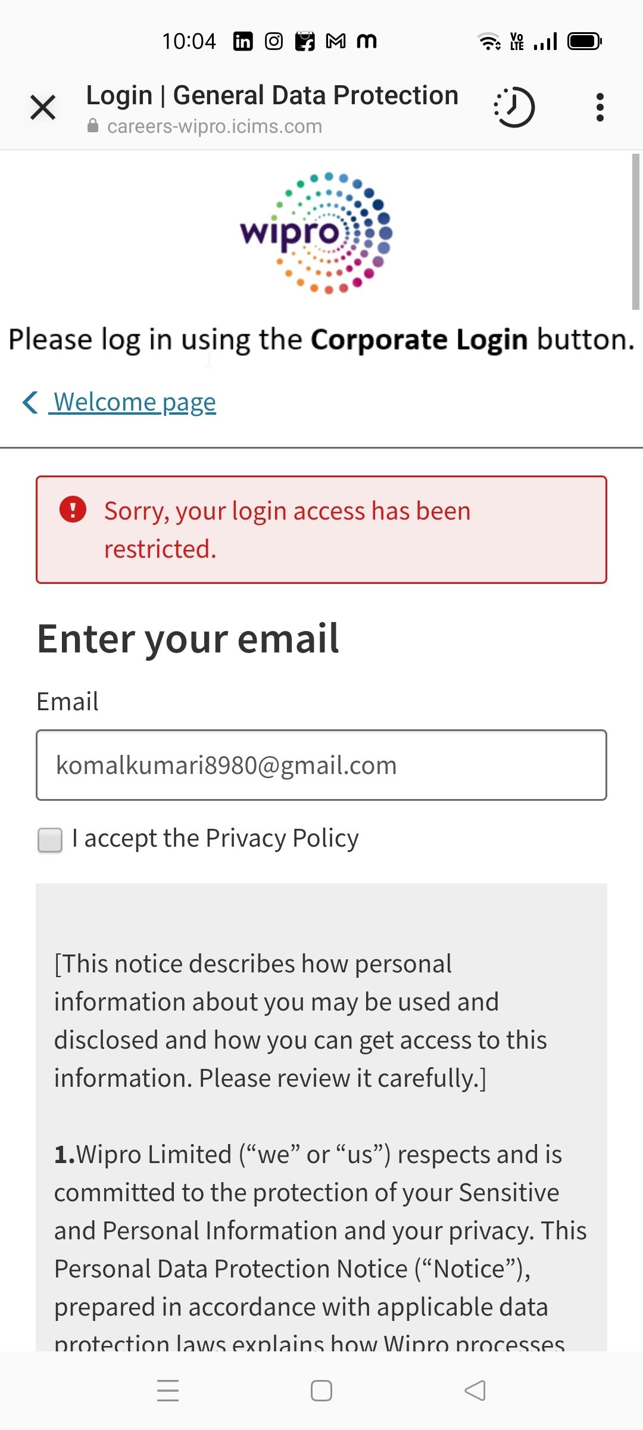Viewport: 643px width, 1430px height.
Task: Click the page's vertical scrollbar
Action: (x=636, y=231)
